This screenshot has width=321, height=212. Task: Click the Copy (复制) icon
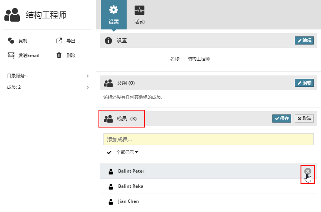pos(11,41)
